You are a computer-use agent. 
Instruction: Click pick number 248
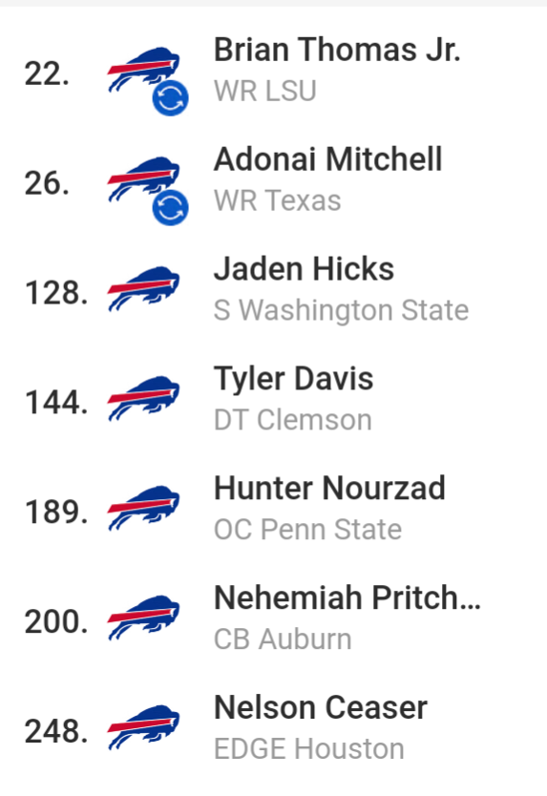tap(56, 732)
